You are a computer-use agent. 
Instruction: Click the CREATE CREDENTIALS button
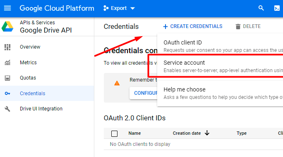point(192,26)
